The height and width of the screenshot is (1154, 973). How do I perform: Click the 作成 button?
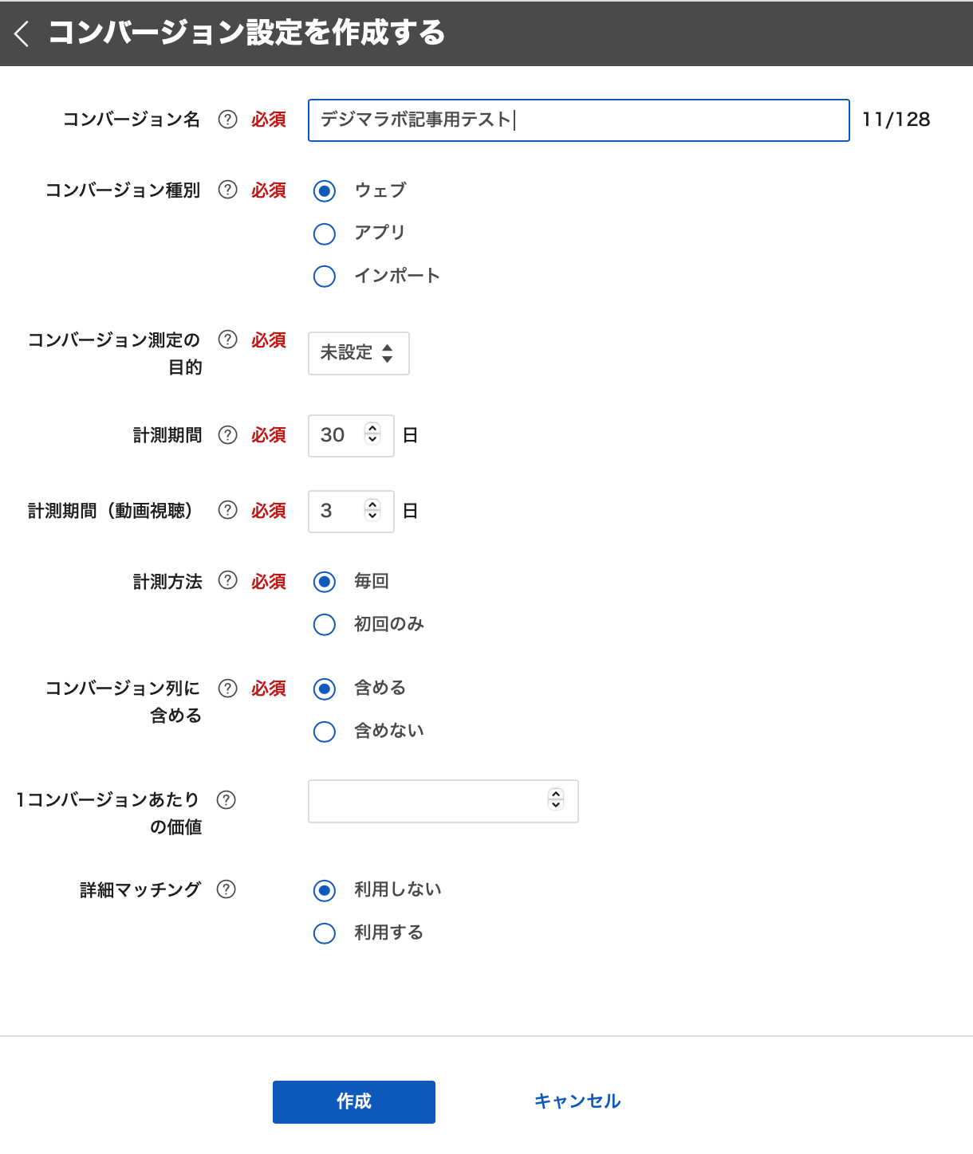point(353,1101)
